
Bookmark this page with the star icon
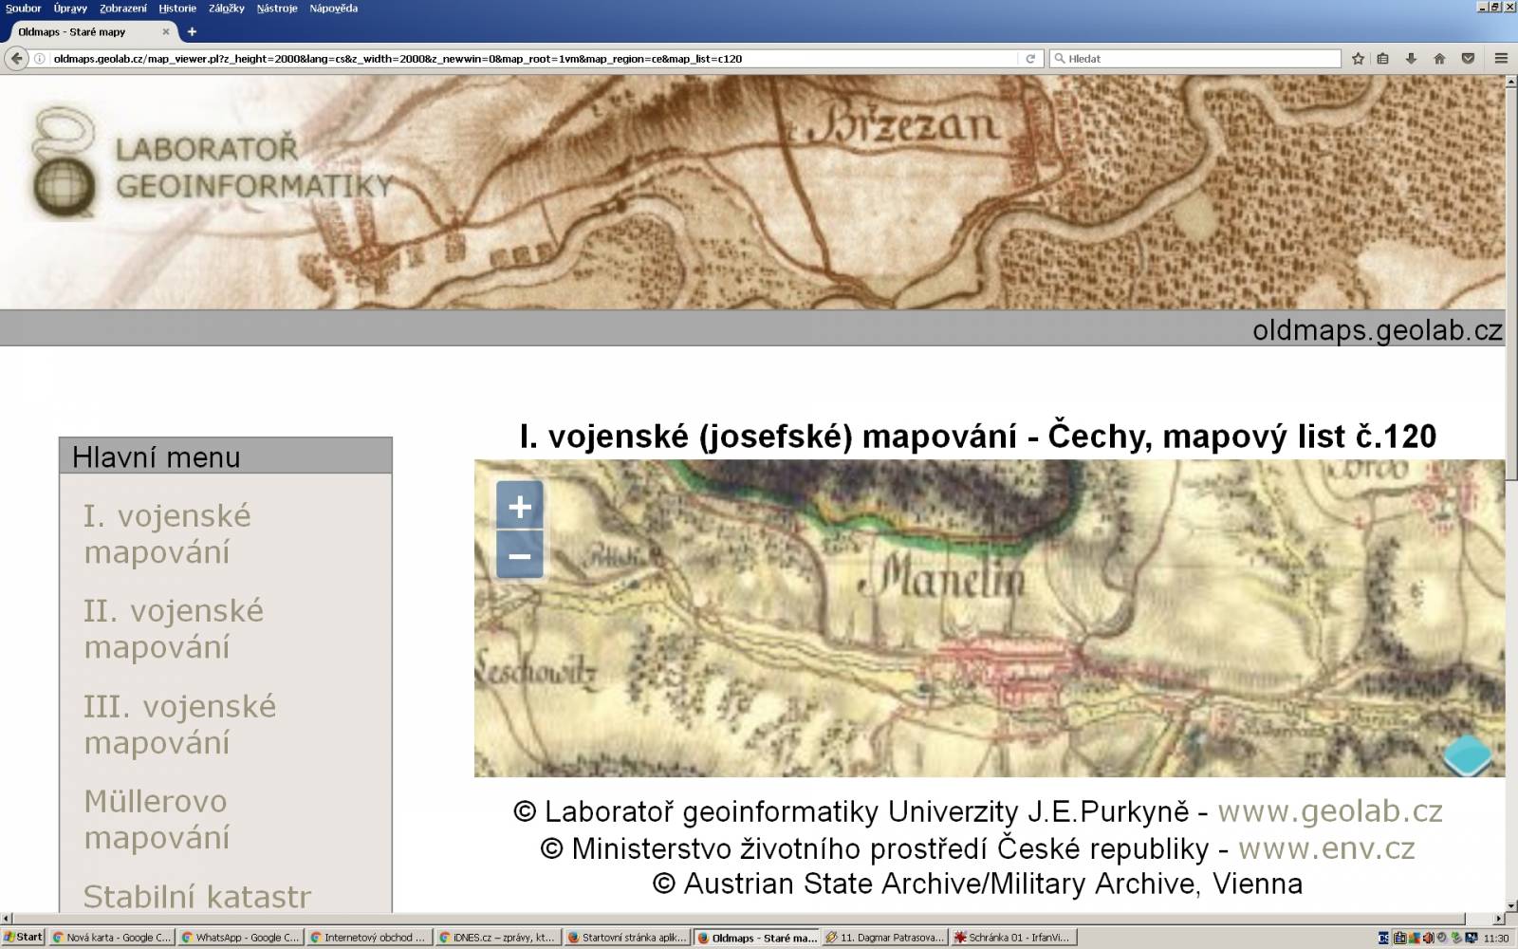click(1358, 59)
